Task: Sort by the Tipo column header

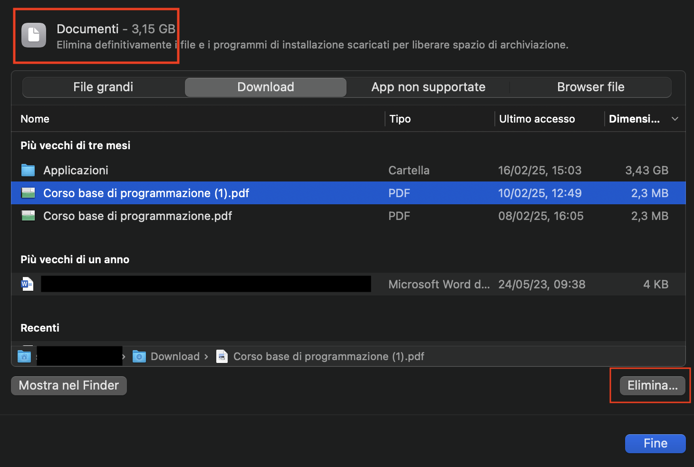Action: tap(400, 119)
